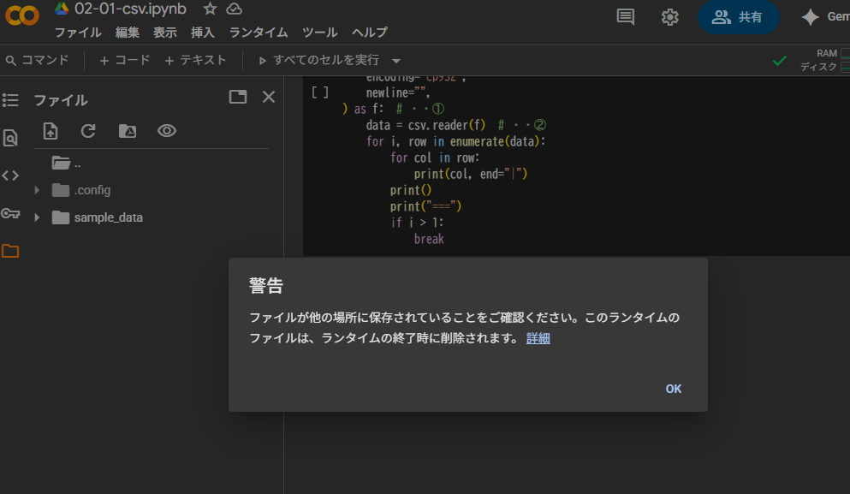Open find and replace from the sidebar
850x494 pixels.
pyautogui.click(x=10, y=138)
